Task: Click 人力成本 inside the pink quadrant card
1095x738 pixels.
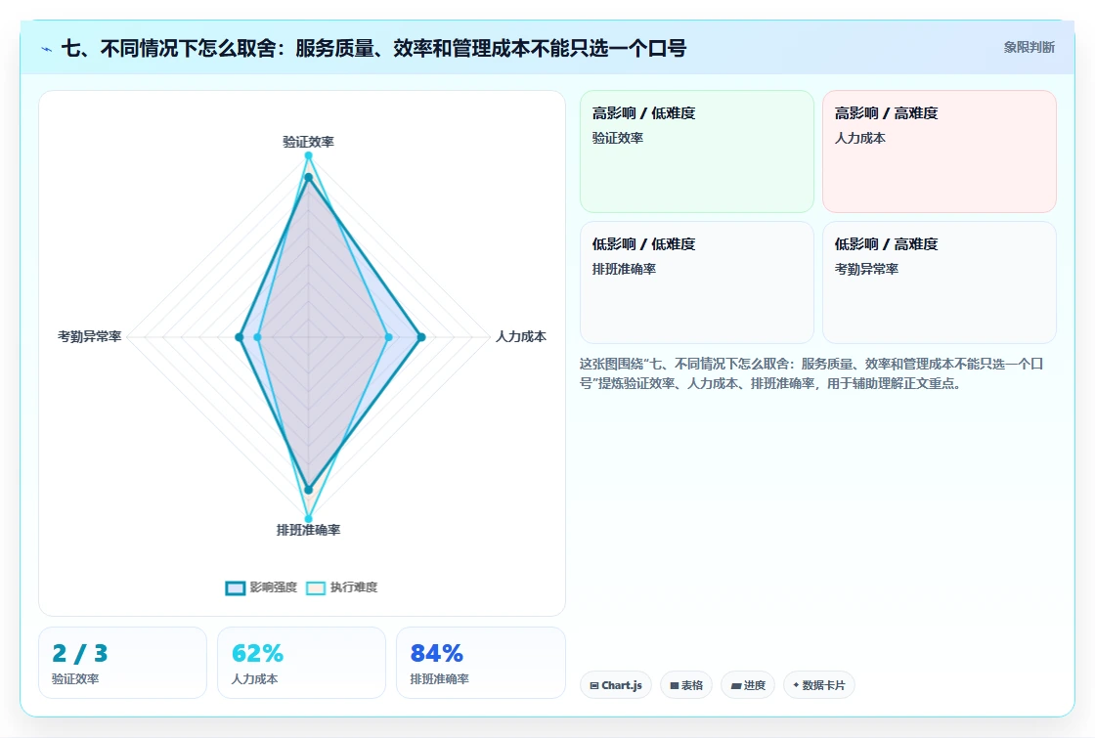Action: pyautogui.click(x=859, y=138)
